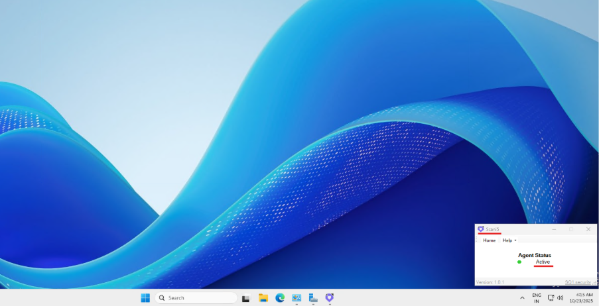The image size is (599, 306).
Task: Open the Windows Start menu
Action: tap(145, 298)
